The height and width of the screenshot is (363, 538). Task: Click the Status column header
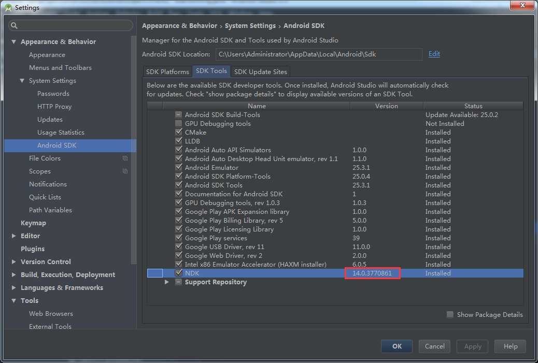pyautogui.click(x=473, y=106)
